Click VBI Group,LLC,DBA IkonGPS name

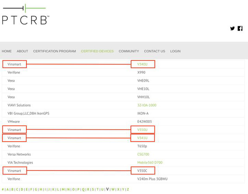(28, 113)
